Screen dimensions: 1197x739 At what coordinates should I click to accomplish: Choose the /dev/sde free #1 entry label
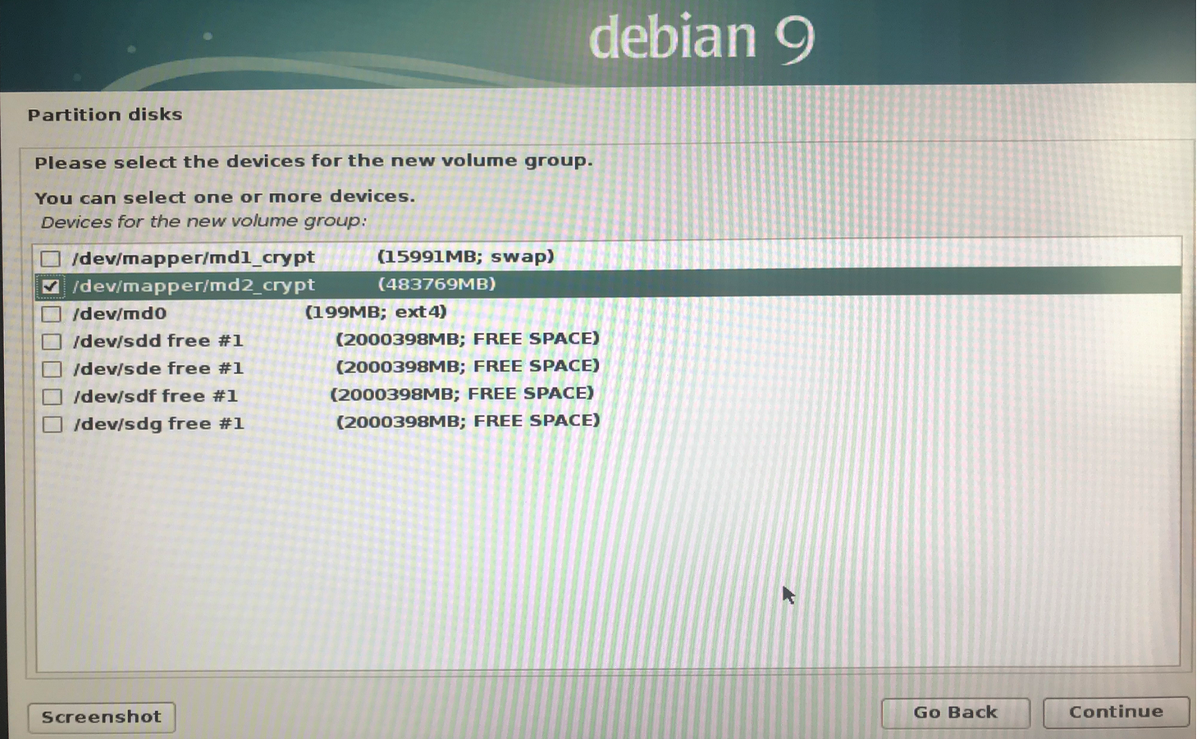tap(158, 368)
